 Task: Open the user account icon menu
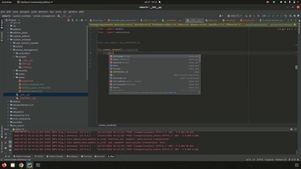click(x=221, y=16)
